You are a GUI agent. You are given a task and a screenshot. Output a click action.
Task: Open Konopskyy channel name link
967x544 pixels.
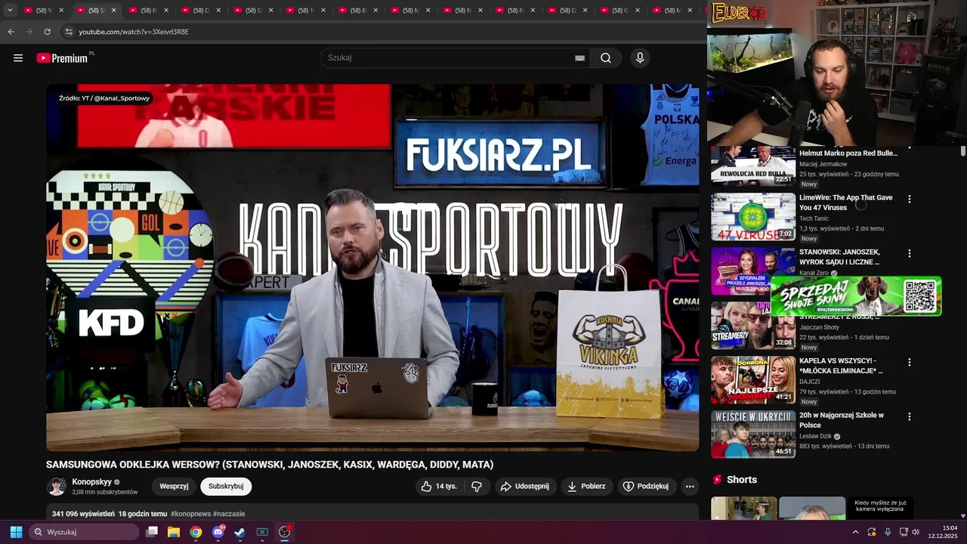91,482
